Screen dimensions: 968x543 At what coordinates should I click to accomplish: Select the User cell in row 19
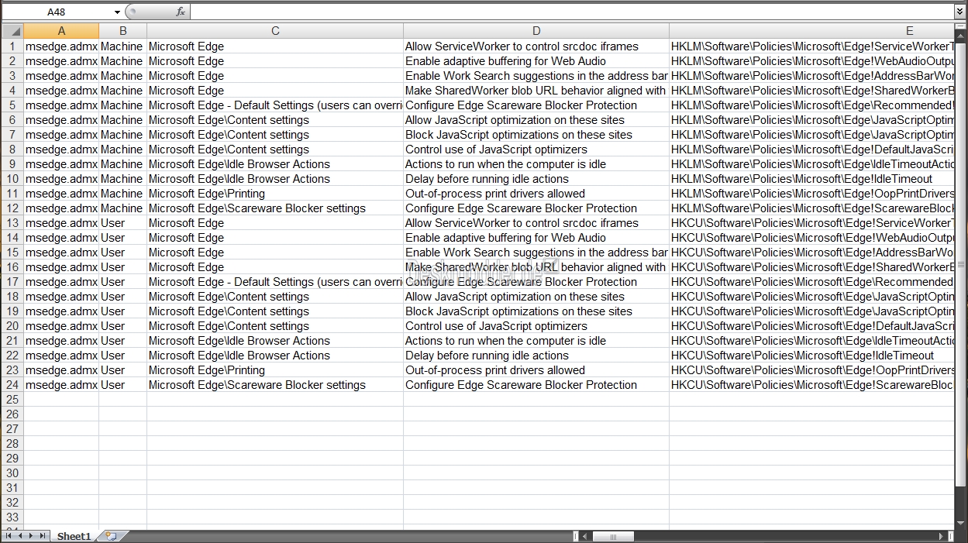122,311
